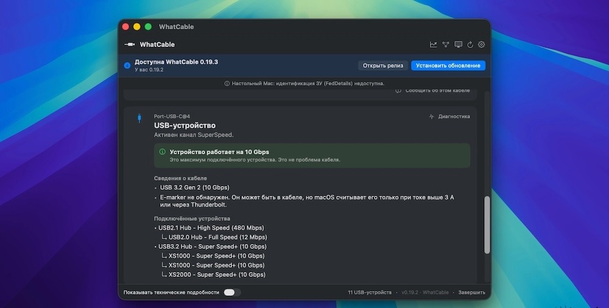
Task: Click the USB 3.2 Gen 2 (10 Gbps) line
Action: pyautogui.click(x=195, y=187)
